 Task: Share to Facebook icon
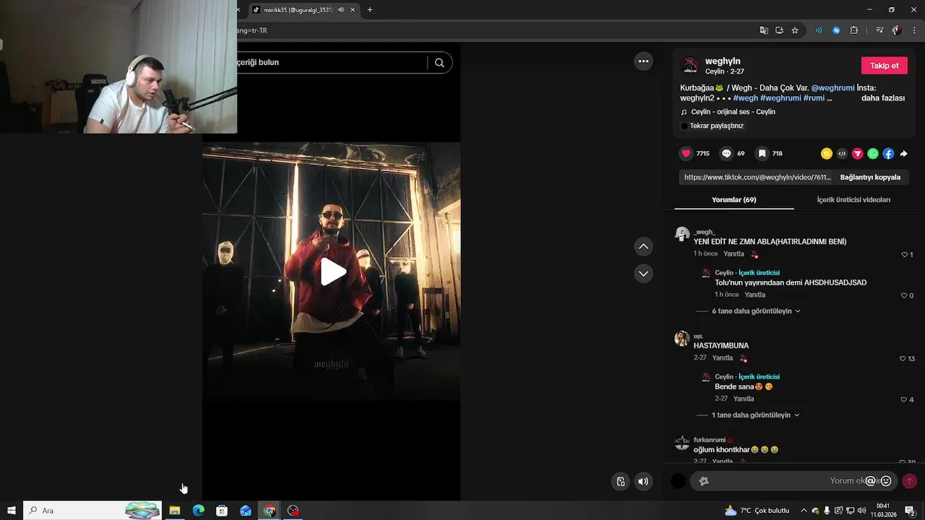tap(888, 153)
